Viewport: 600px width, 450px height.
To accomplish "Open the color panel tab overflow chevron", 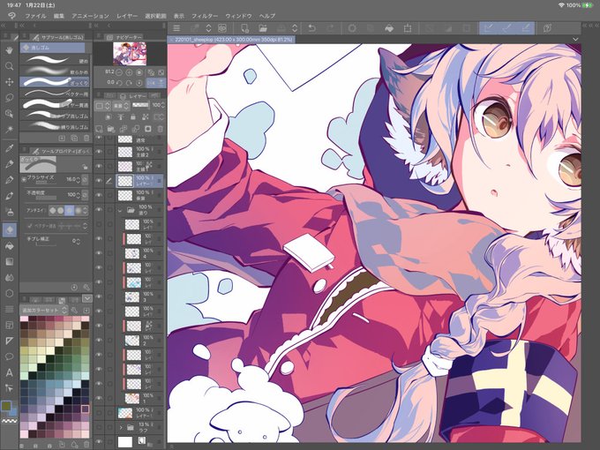I will 86,298.
